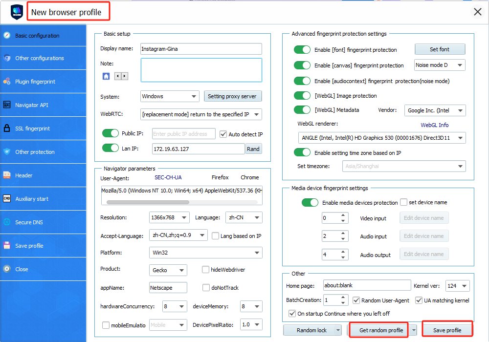Check the hideWebdriver checkbox
489x342 pixels.
206,270
